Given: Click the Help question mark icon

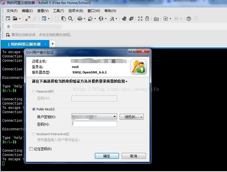Looking at the screenshot, I should pos(189,19).
